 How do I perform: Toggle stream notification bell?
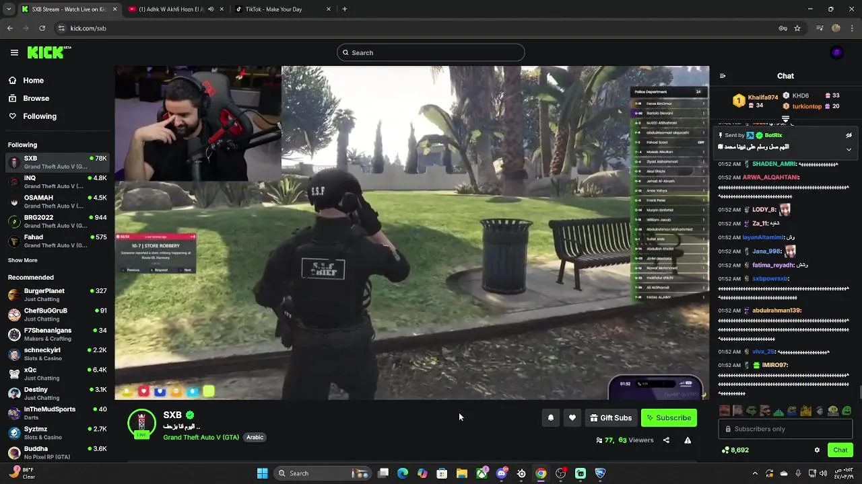pyautogui.click(x=551, y=417)
